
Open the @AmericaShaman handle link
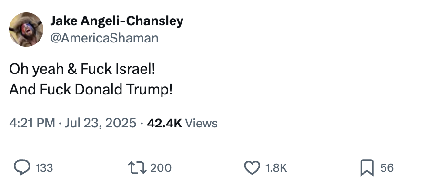[x=104, y=38]
